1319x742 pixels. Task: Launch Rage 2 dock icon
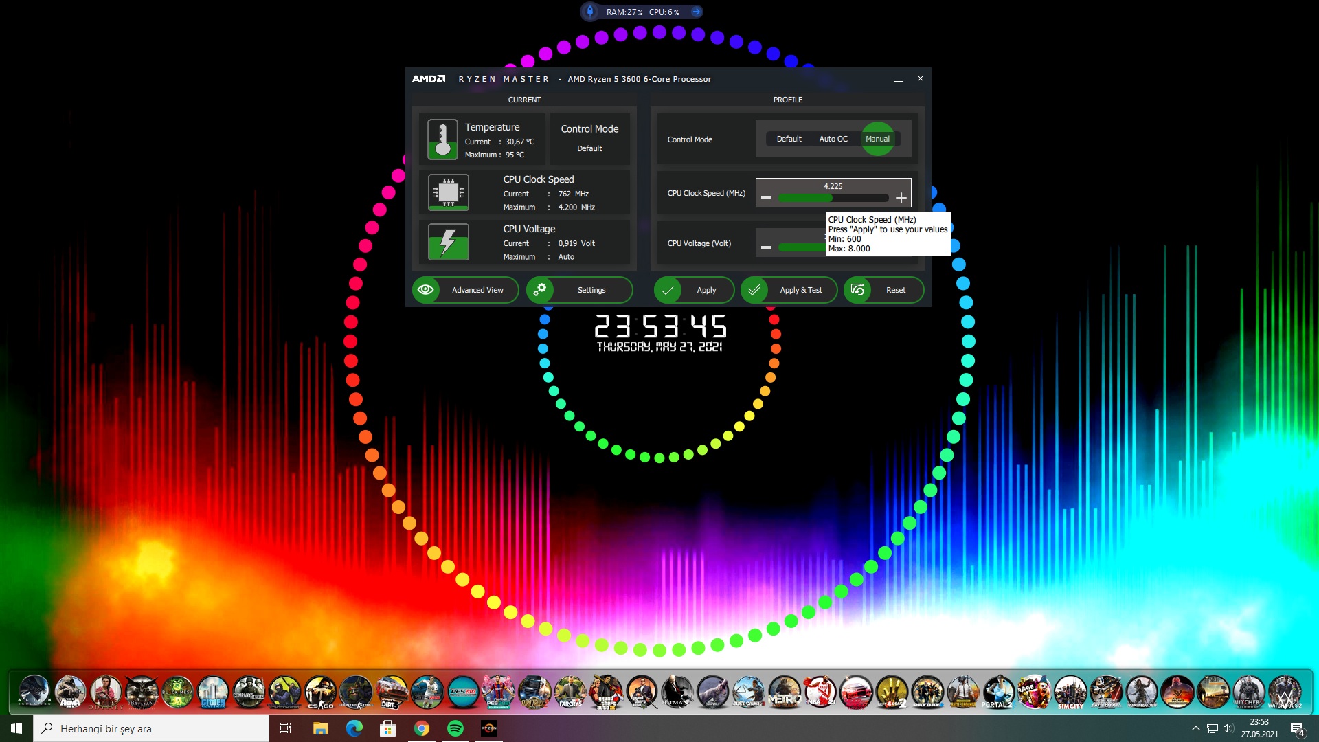click(x=1035, y=691)
